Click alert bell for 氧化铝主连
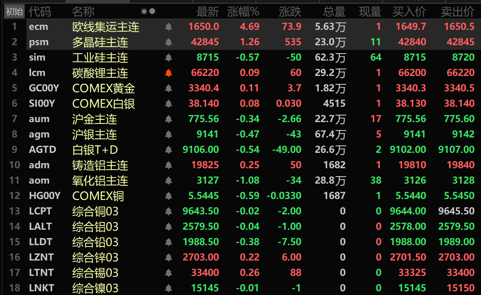Viewport: 481px width, 295px height. coord(169,180)
